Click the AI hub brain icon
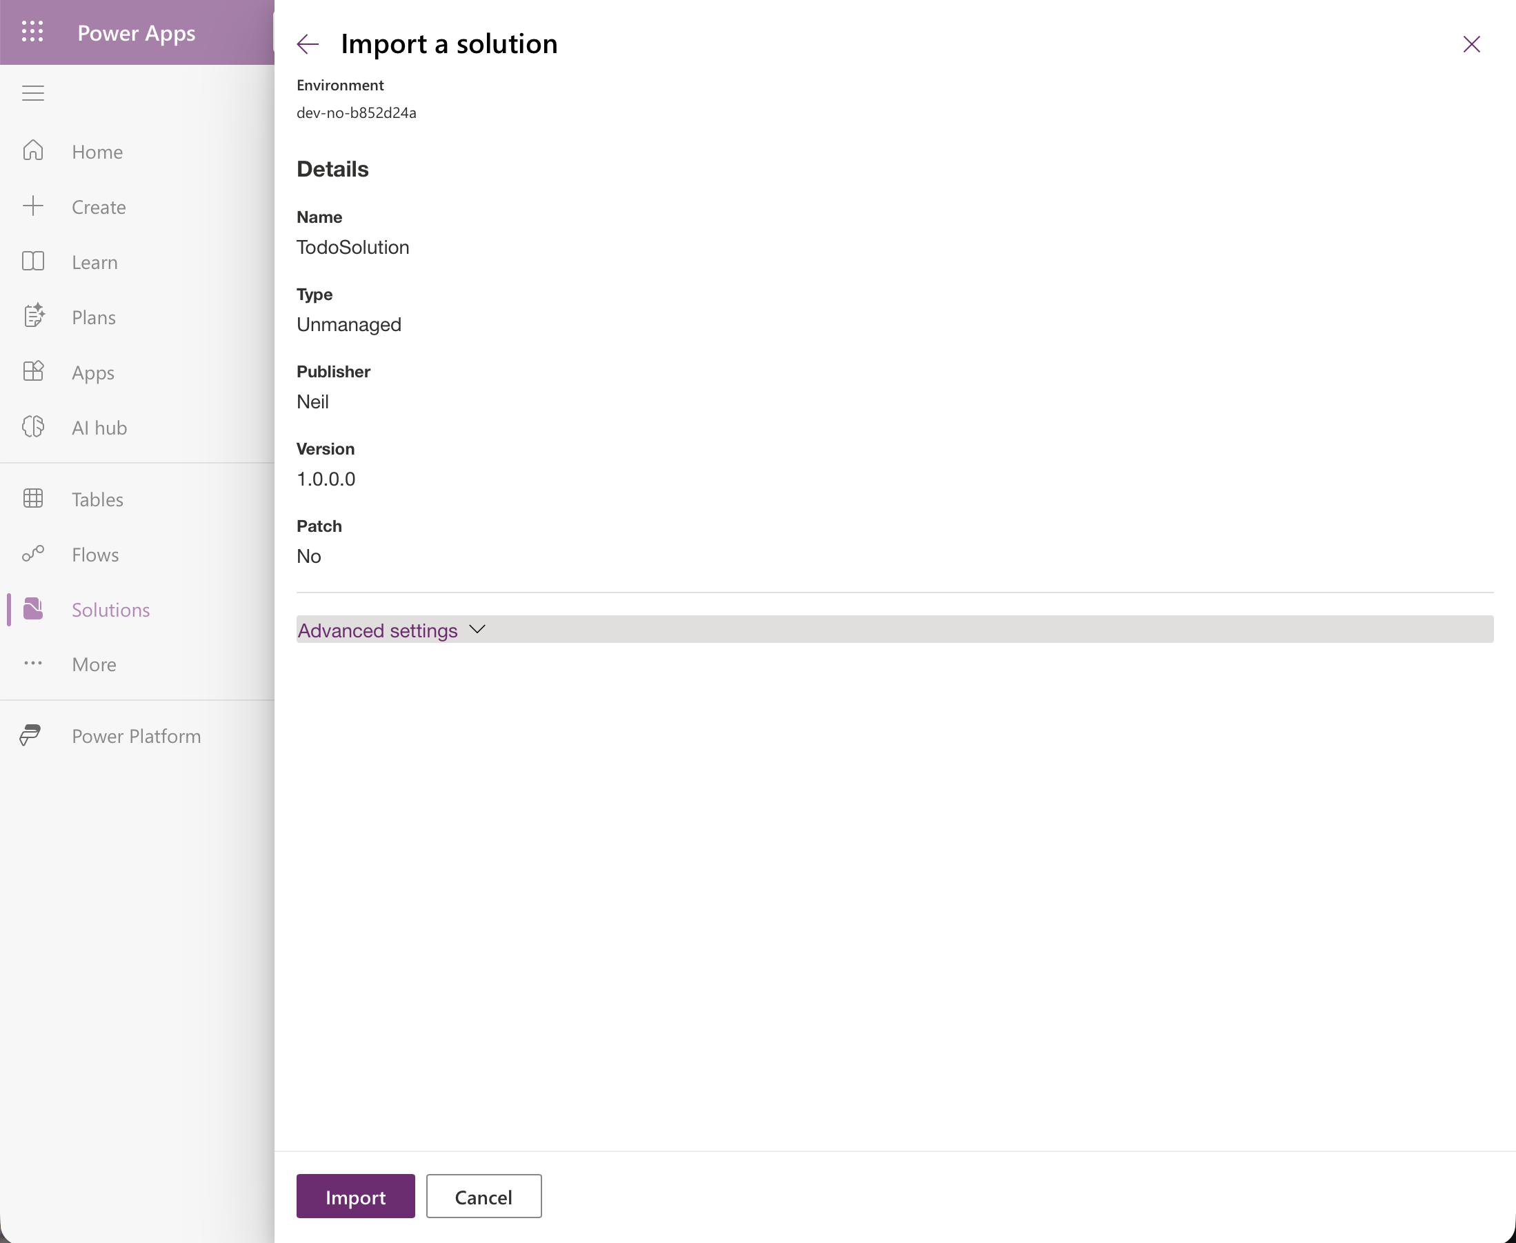Viewport: 1516px width, 1243px height. (x=33, y=427)
